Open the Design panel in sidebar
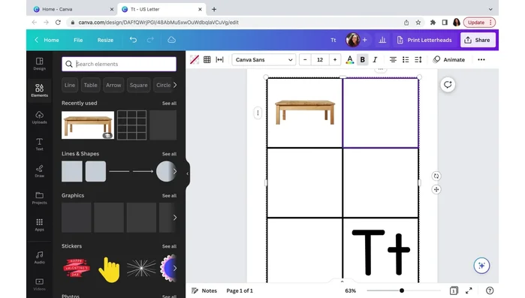525x298 pixels. 39,64
